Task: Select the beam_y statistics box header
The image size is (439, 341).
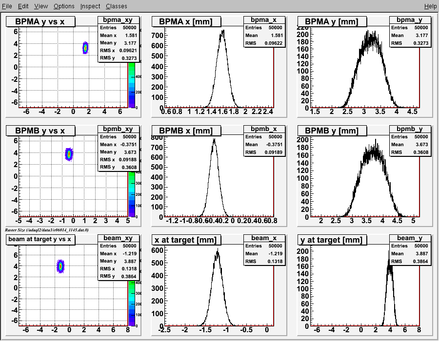Action: tap(410, 238)
